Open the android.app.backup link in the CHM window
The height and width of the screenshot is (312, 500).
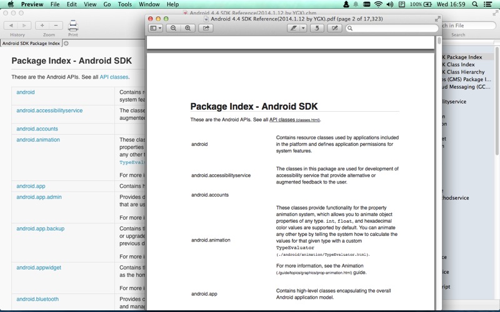(40, 228)
